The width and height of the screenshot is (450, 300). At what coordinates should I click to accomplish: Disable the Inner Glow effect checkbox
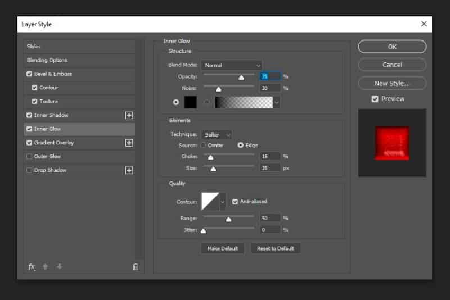point(29,129)
